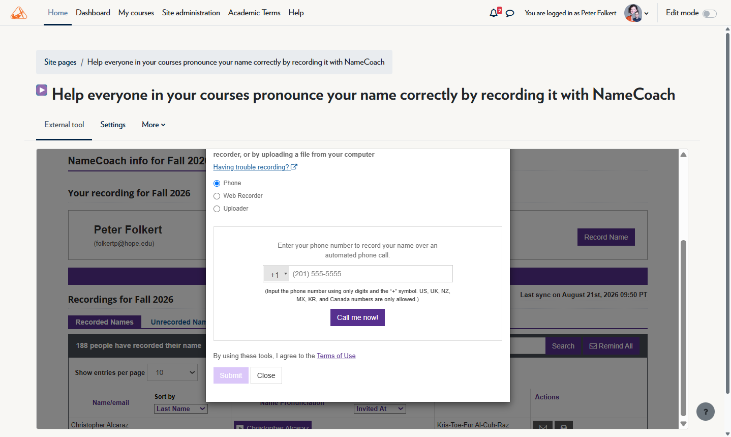Click the external link icon beside trouble recording
This screenshot has width=731, height=437.
pyautogui.click(x=294, y=167)
